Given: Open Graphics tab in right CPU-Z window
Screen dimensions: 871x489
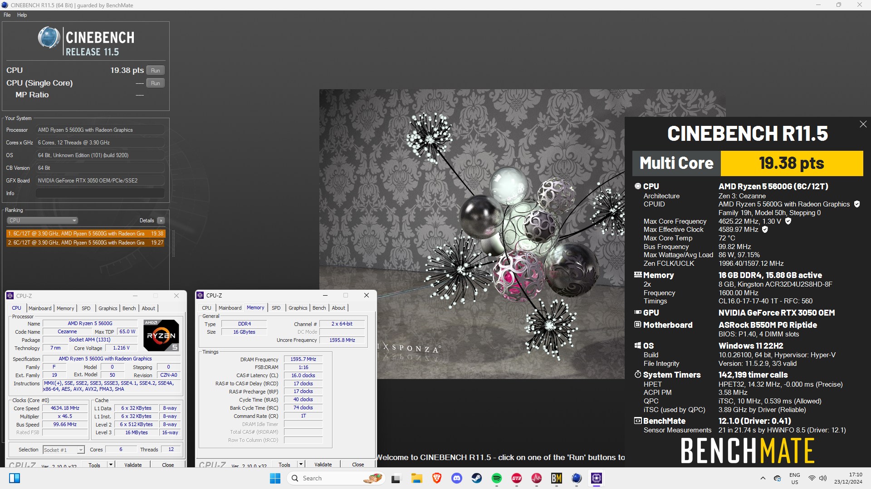Looking at the screenshot, I should (298, 308).
